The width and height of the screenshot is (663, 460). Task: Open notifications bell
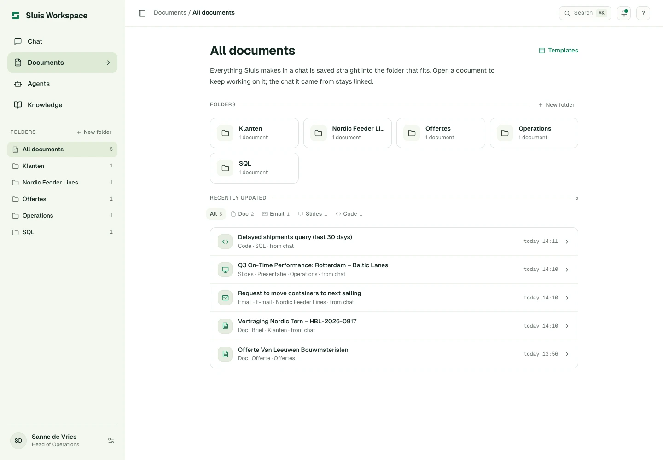624,13
